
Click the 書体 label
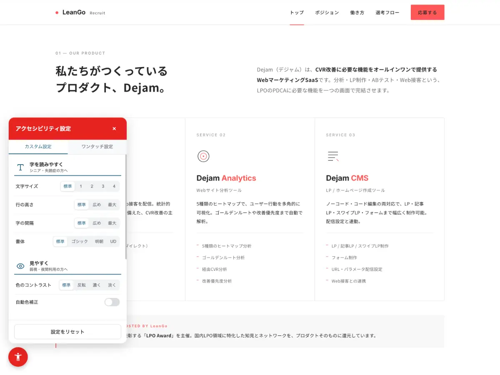pyautogui.click(x=20, y=241)
